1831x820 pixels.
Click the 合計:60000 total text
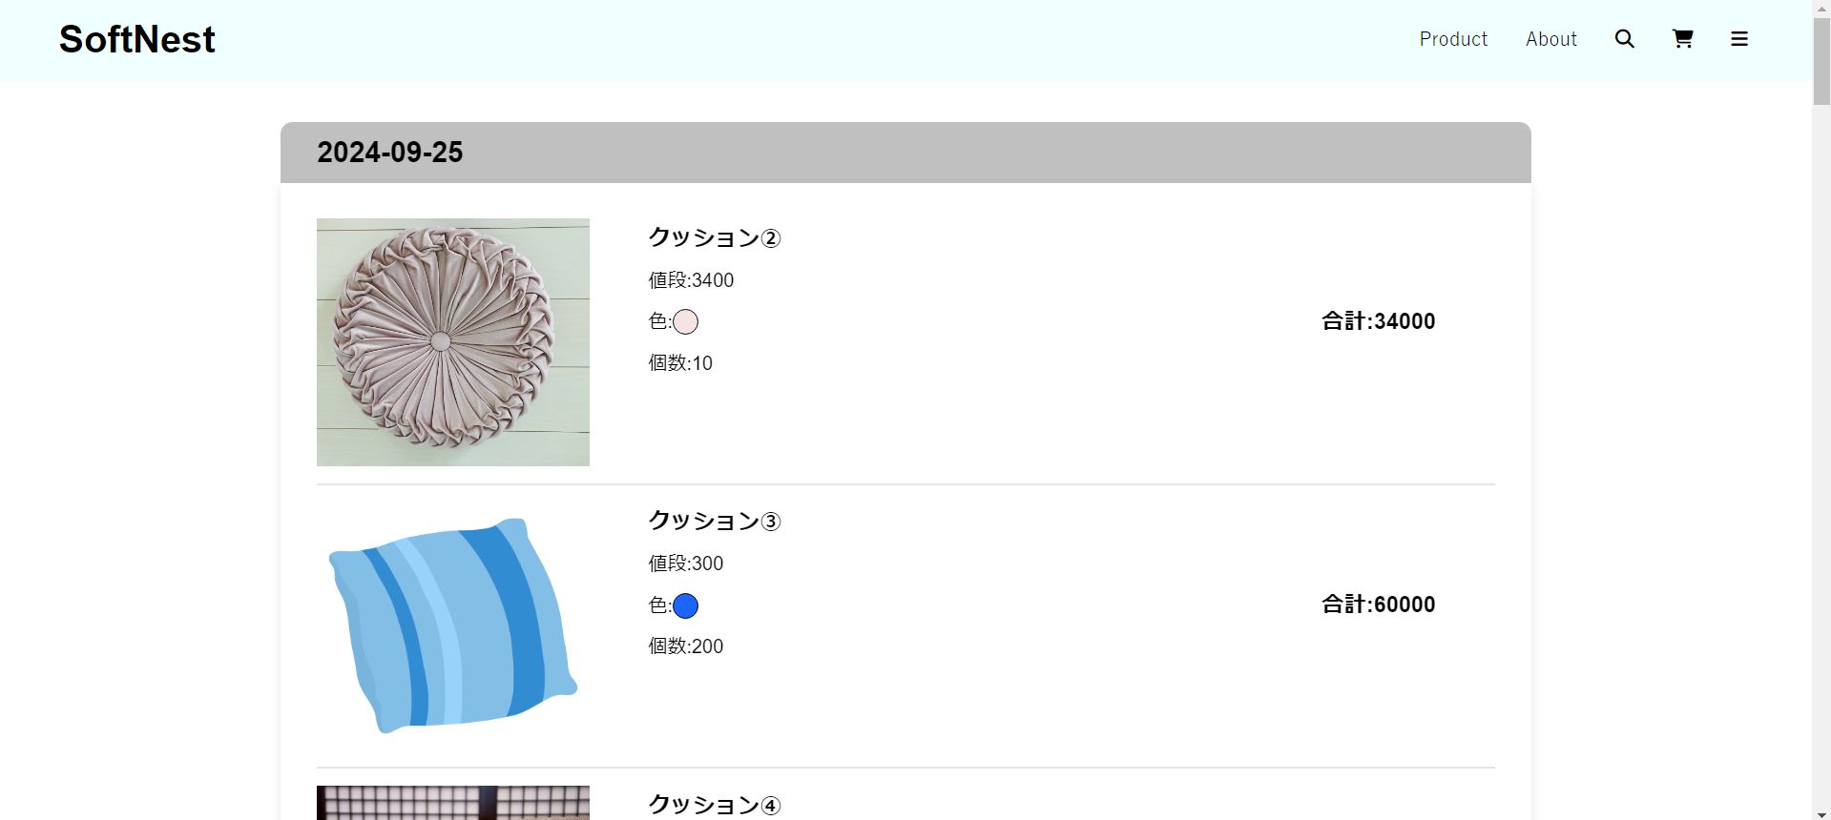(1378, 605)
